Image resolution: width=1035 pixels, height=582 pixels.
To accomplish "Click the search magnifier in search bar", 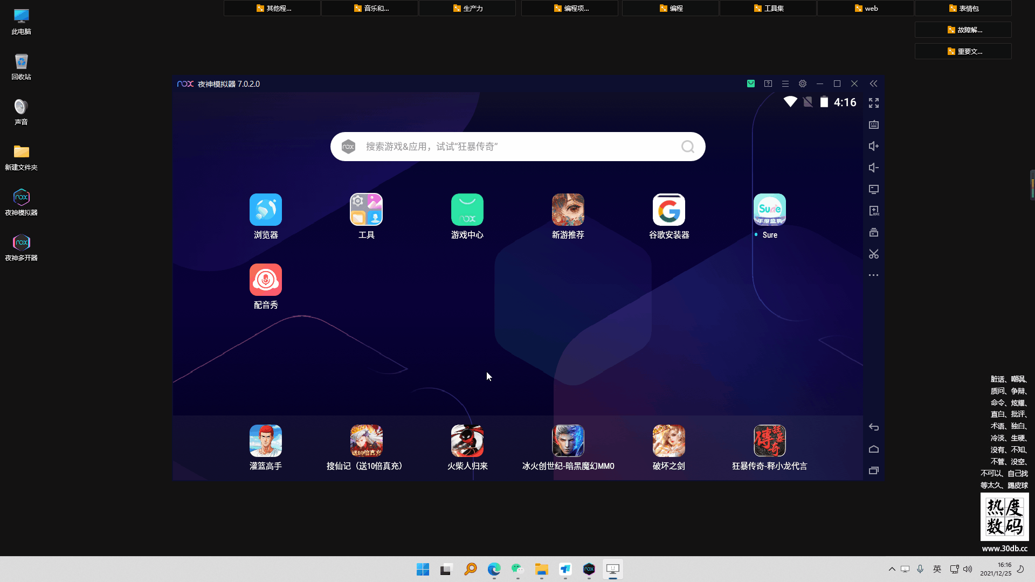I will coord(688,147).
